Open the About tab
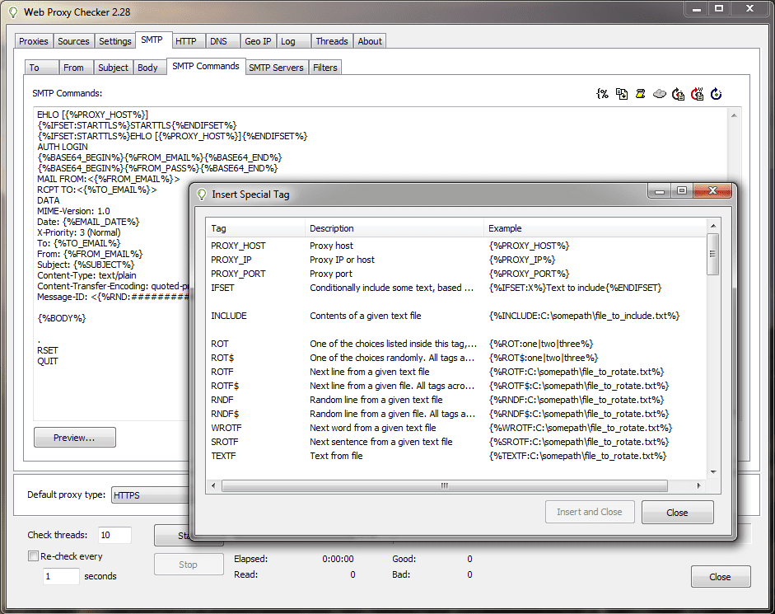 [x=370, y=41]
